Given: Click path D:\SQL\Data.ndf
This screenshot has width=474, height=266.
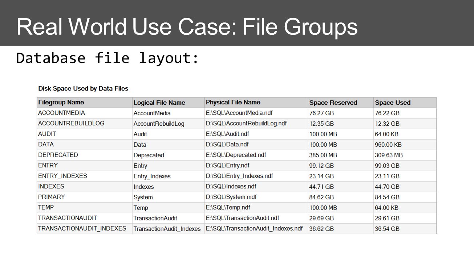Looking at the screenshot, I should [227, 145].
